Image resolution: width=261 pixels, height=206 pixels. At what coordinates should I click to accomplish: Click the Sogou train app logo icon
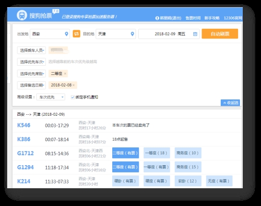(x=22, y=15)
